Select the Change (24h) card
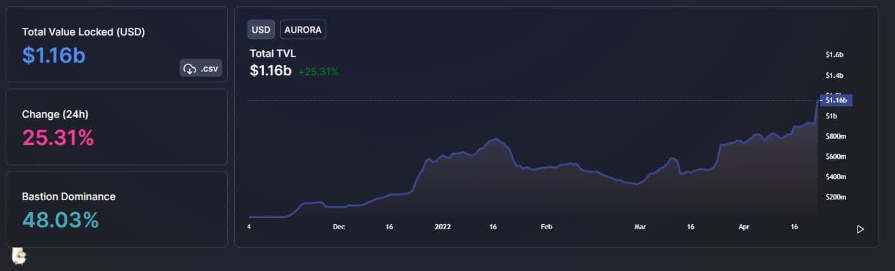Viewport: 895px width, 271px height. [x=117, y=127]
